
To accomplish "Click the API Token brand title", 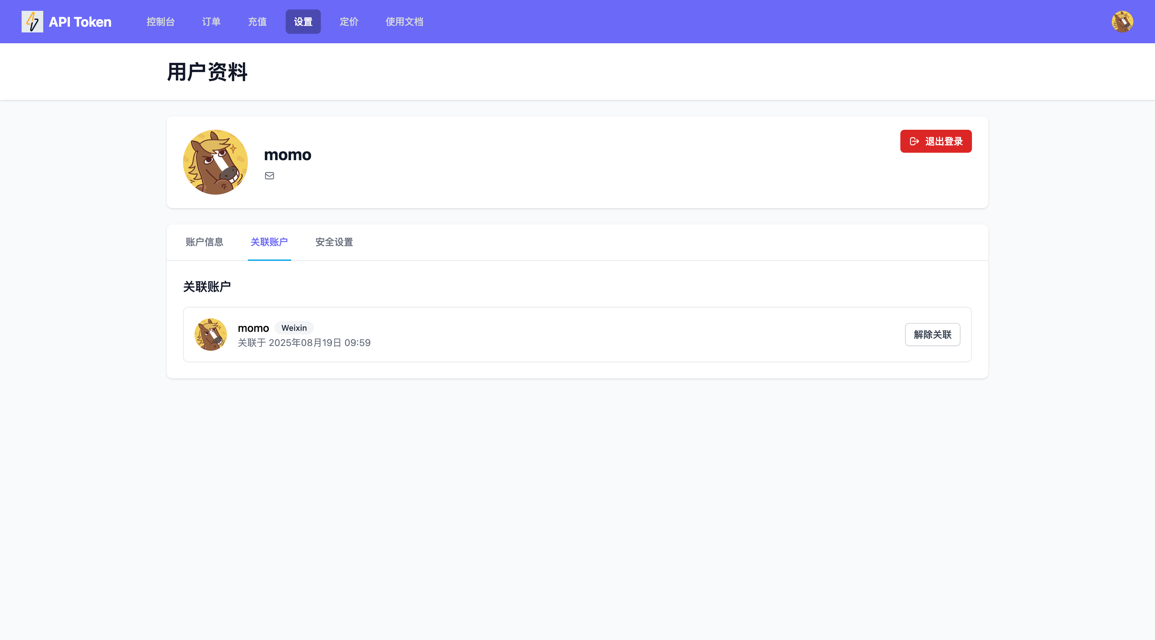I will pyautogui.click(x=80, y=22).
